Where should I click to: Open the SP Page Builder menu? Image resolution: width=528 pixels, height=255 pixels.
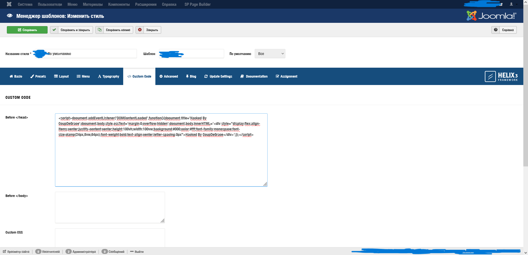pos(197,4)
